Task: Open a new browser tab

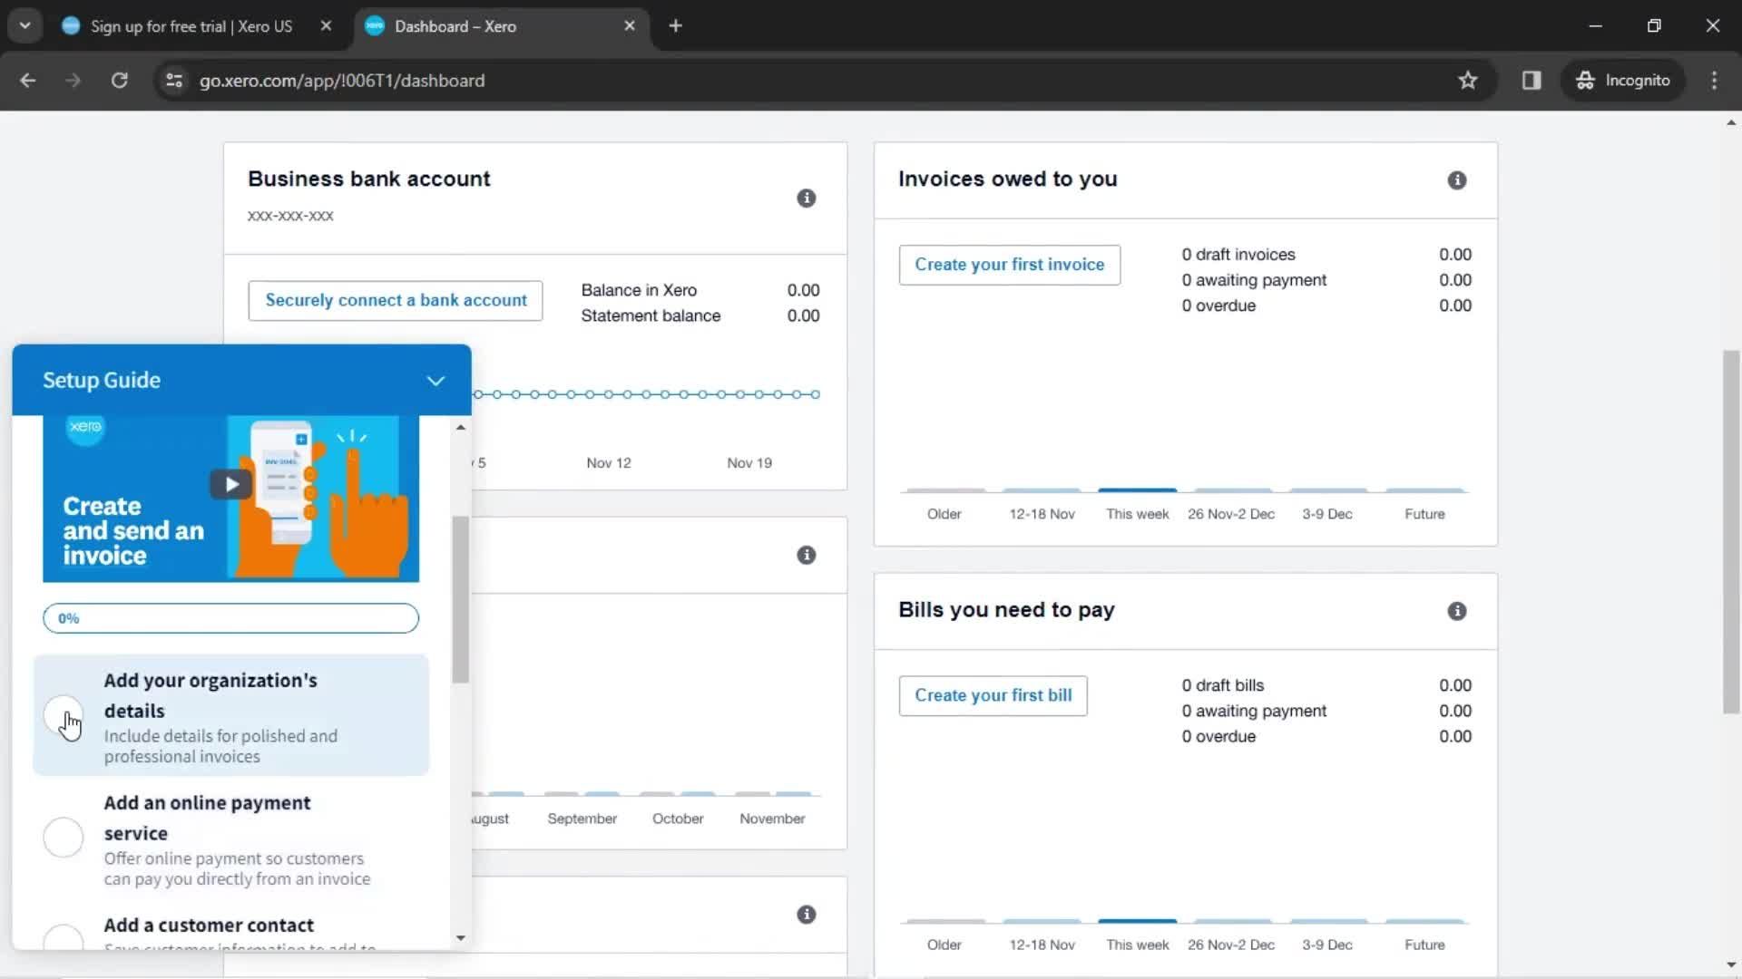Action: pos(675,25)
